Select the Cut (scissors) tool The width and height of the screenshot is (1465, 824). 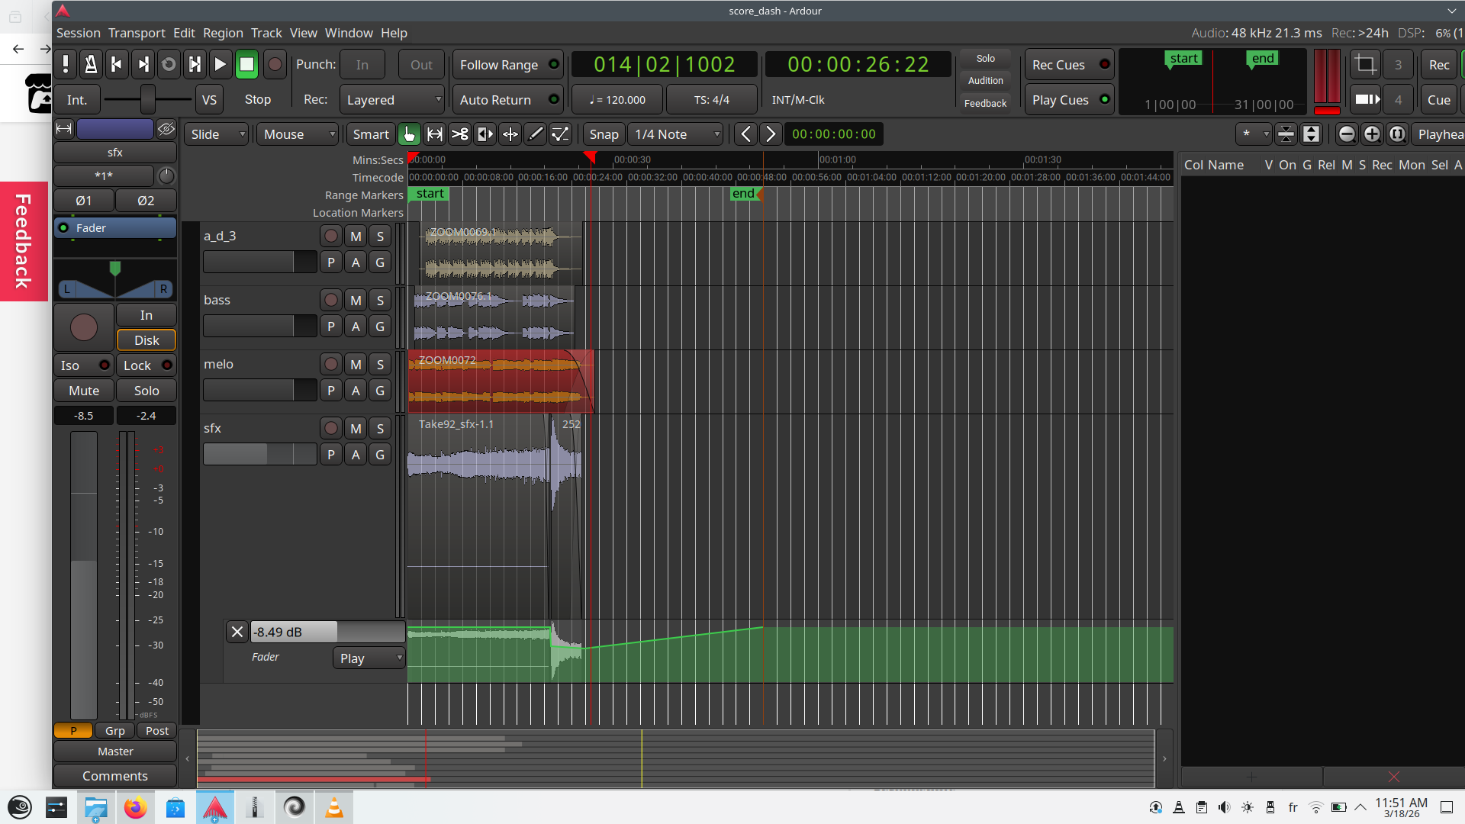point(459,134)
